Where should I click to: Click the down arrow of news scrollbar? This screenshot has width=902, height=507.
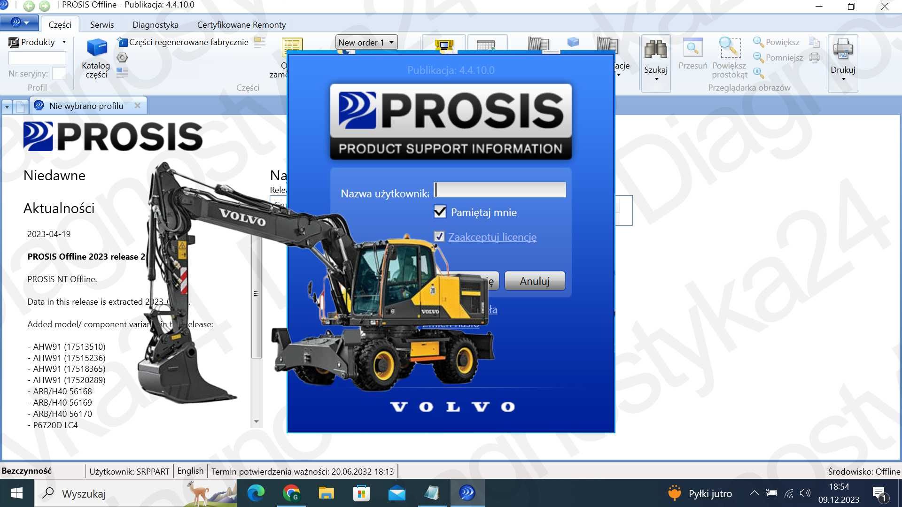click(x=256, y=422)
